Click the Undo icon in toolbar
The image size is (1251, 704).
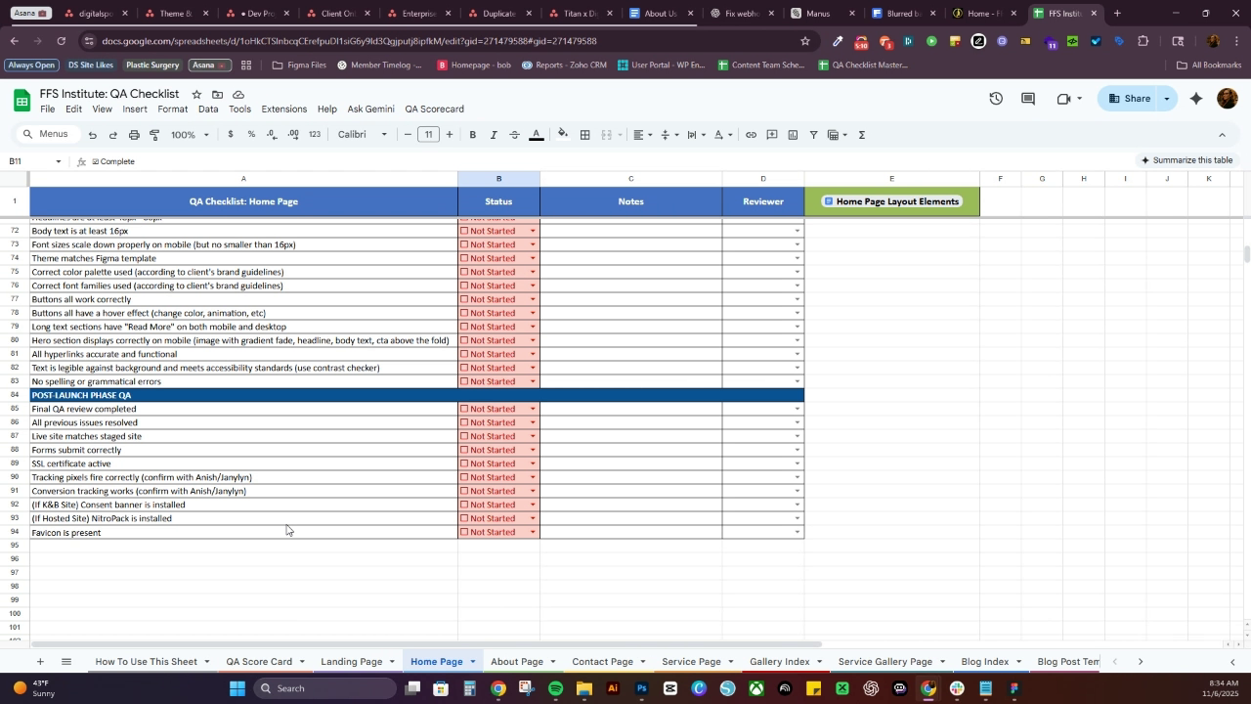click(93, 135)
